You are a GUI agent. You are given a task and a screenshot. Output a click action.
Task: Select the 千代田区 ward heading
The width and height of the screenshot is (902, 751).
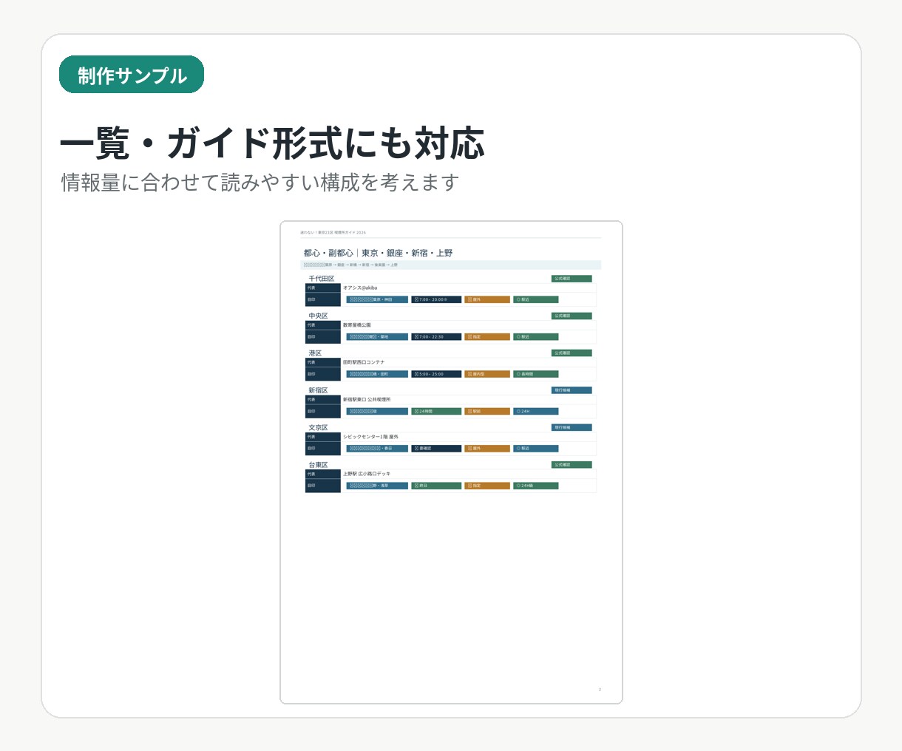coord(322,279)
